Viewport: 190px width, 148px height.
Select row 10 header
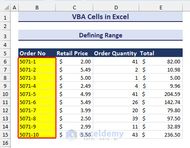point(5,94)
